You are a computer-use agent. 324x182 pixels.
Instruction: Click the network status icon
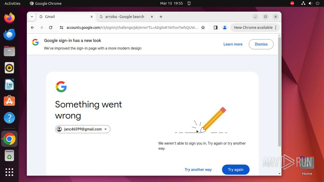(303, 3)
